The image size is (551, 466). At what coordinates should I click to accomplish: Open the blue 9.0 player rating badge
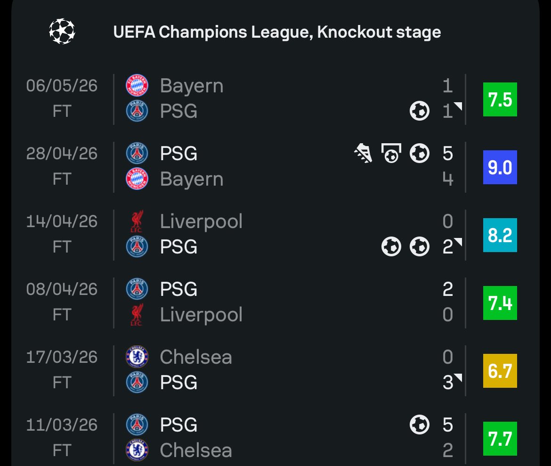tap(500, 167)
